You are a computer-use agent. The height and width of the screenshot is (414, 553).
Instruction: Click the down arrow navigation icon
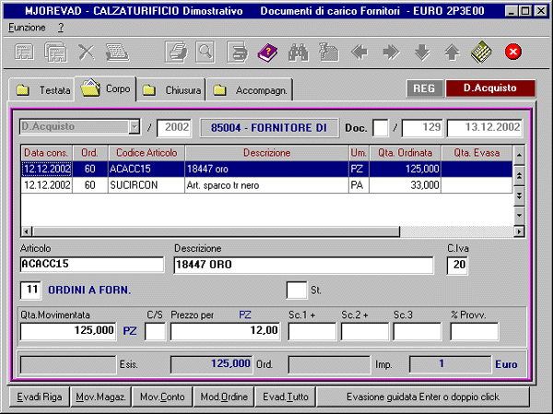pos(421,53)
